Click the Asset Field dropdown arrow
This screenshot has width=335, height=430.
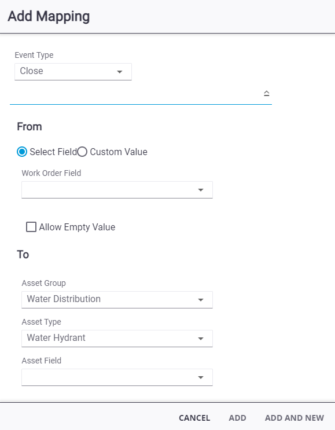pos(201,377)
